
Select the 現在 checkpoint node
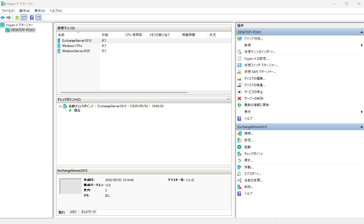pyautogui.click(x=77, y=110)
